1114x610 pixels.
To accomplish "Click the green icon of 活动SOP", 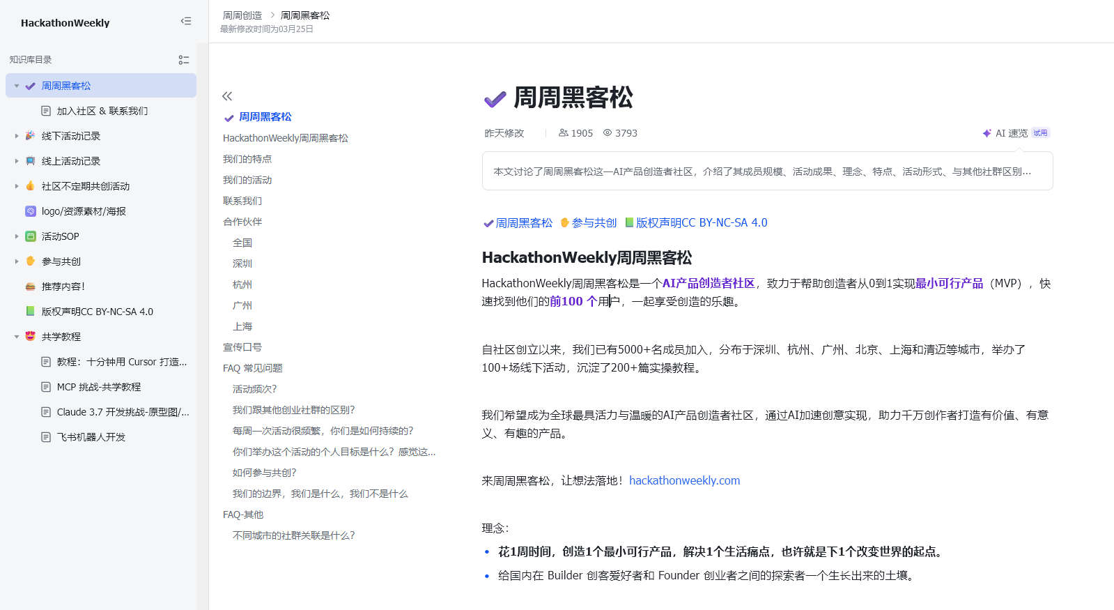I will (x=31, y=236).
